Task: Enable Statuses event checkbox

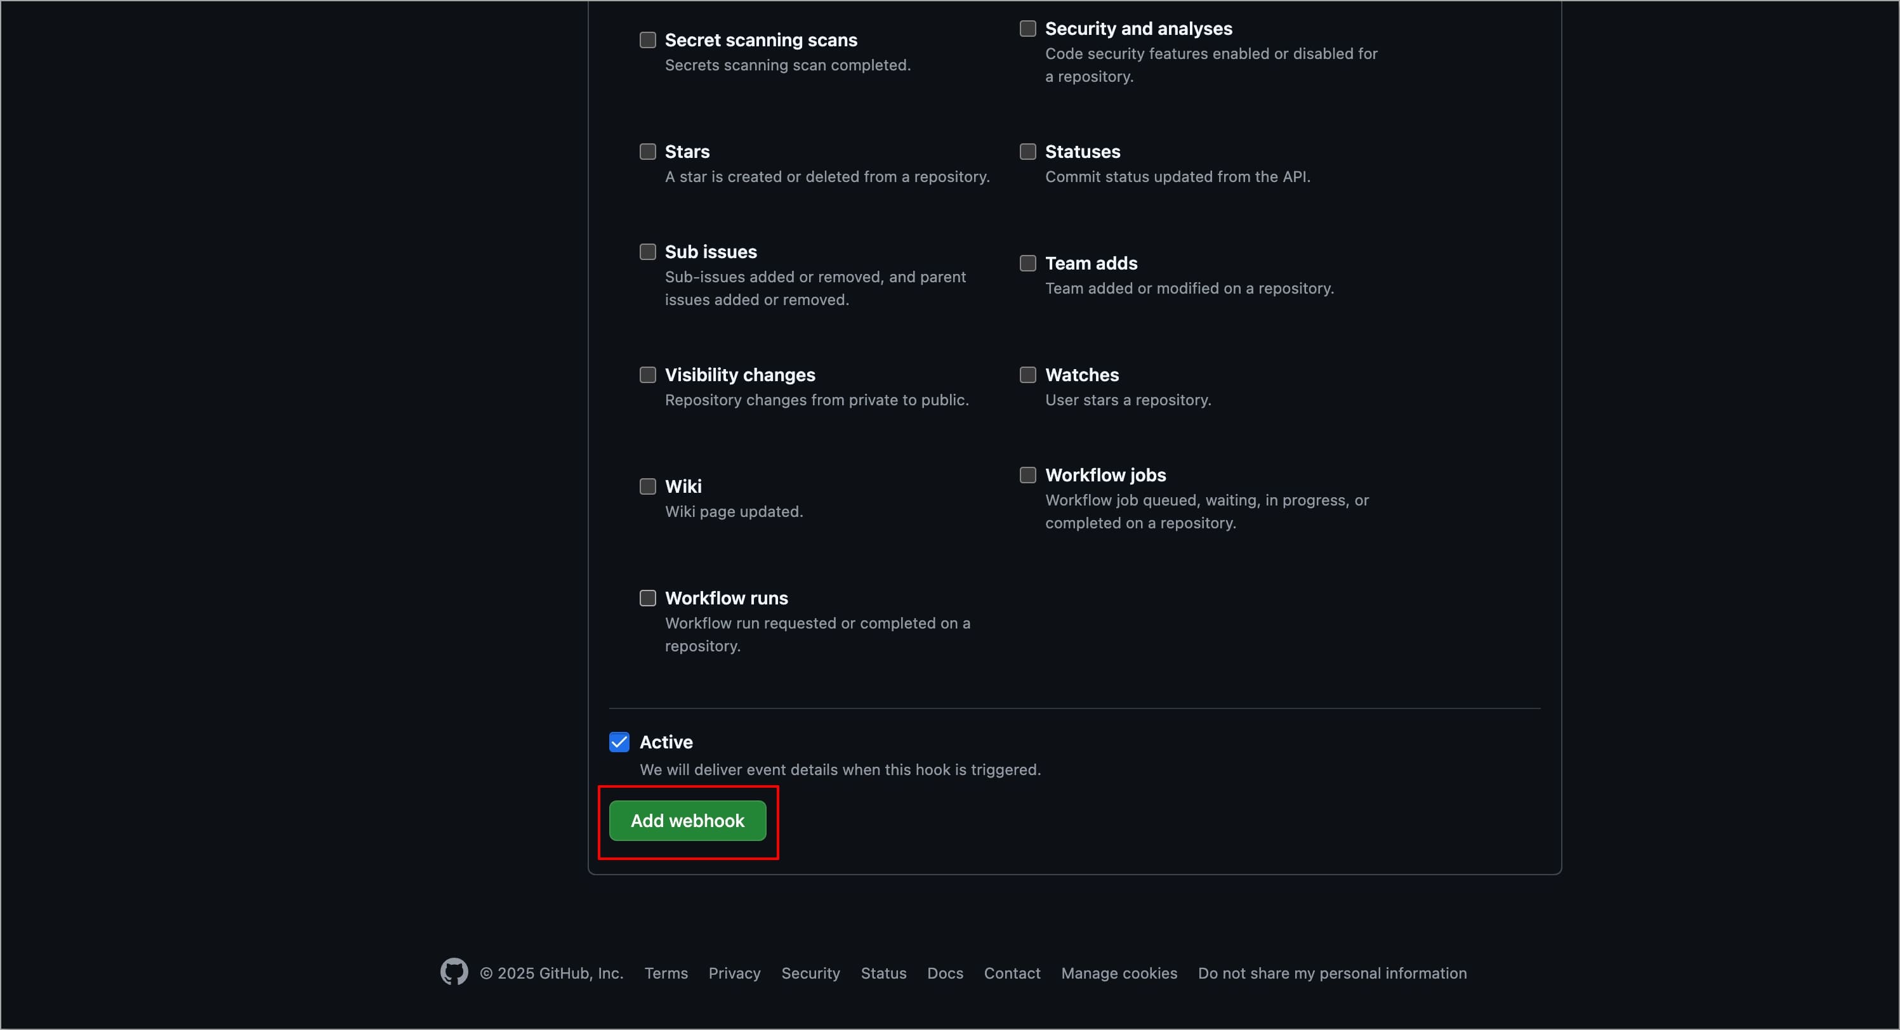Action: point(1027,152)
